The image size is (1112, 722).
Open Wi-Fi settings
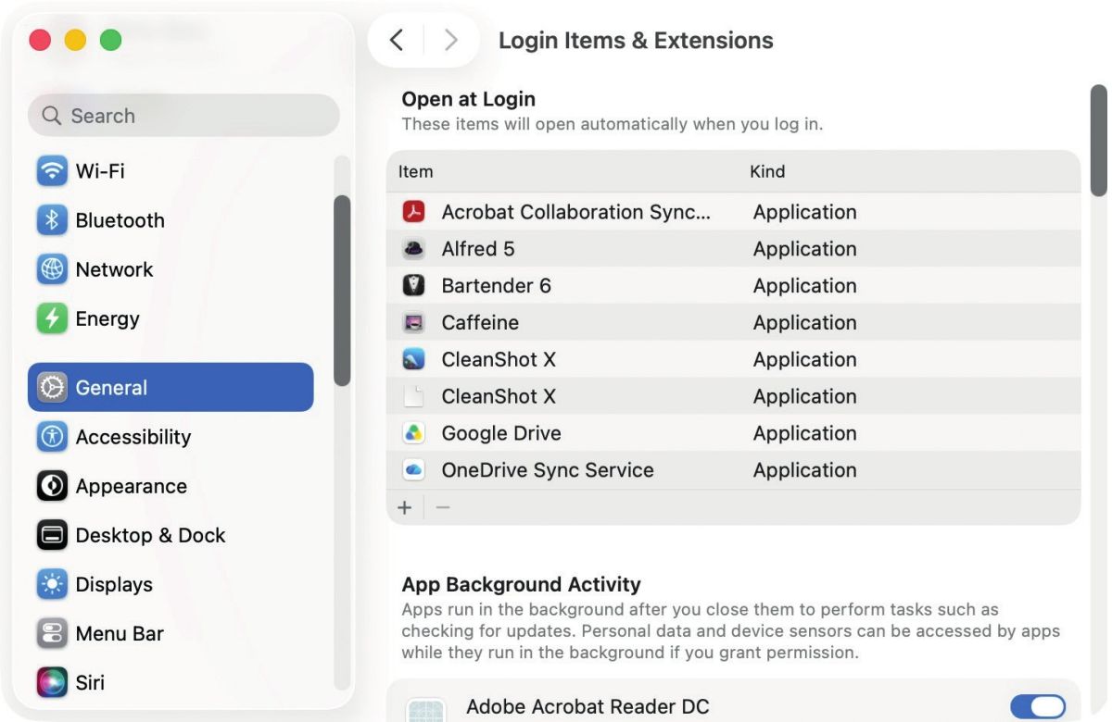[x=171, y=171]
